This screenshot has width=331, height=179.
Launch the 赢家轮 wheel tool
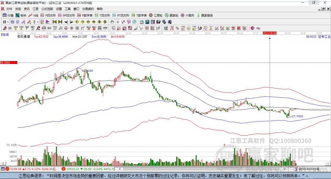pos(172,16)
